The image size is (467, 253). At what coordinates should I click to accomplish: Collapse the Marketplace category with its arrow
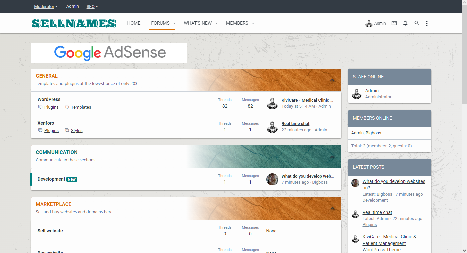pos(332,208)
